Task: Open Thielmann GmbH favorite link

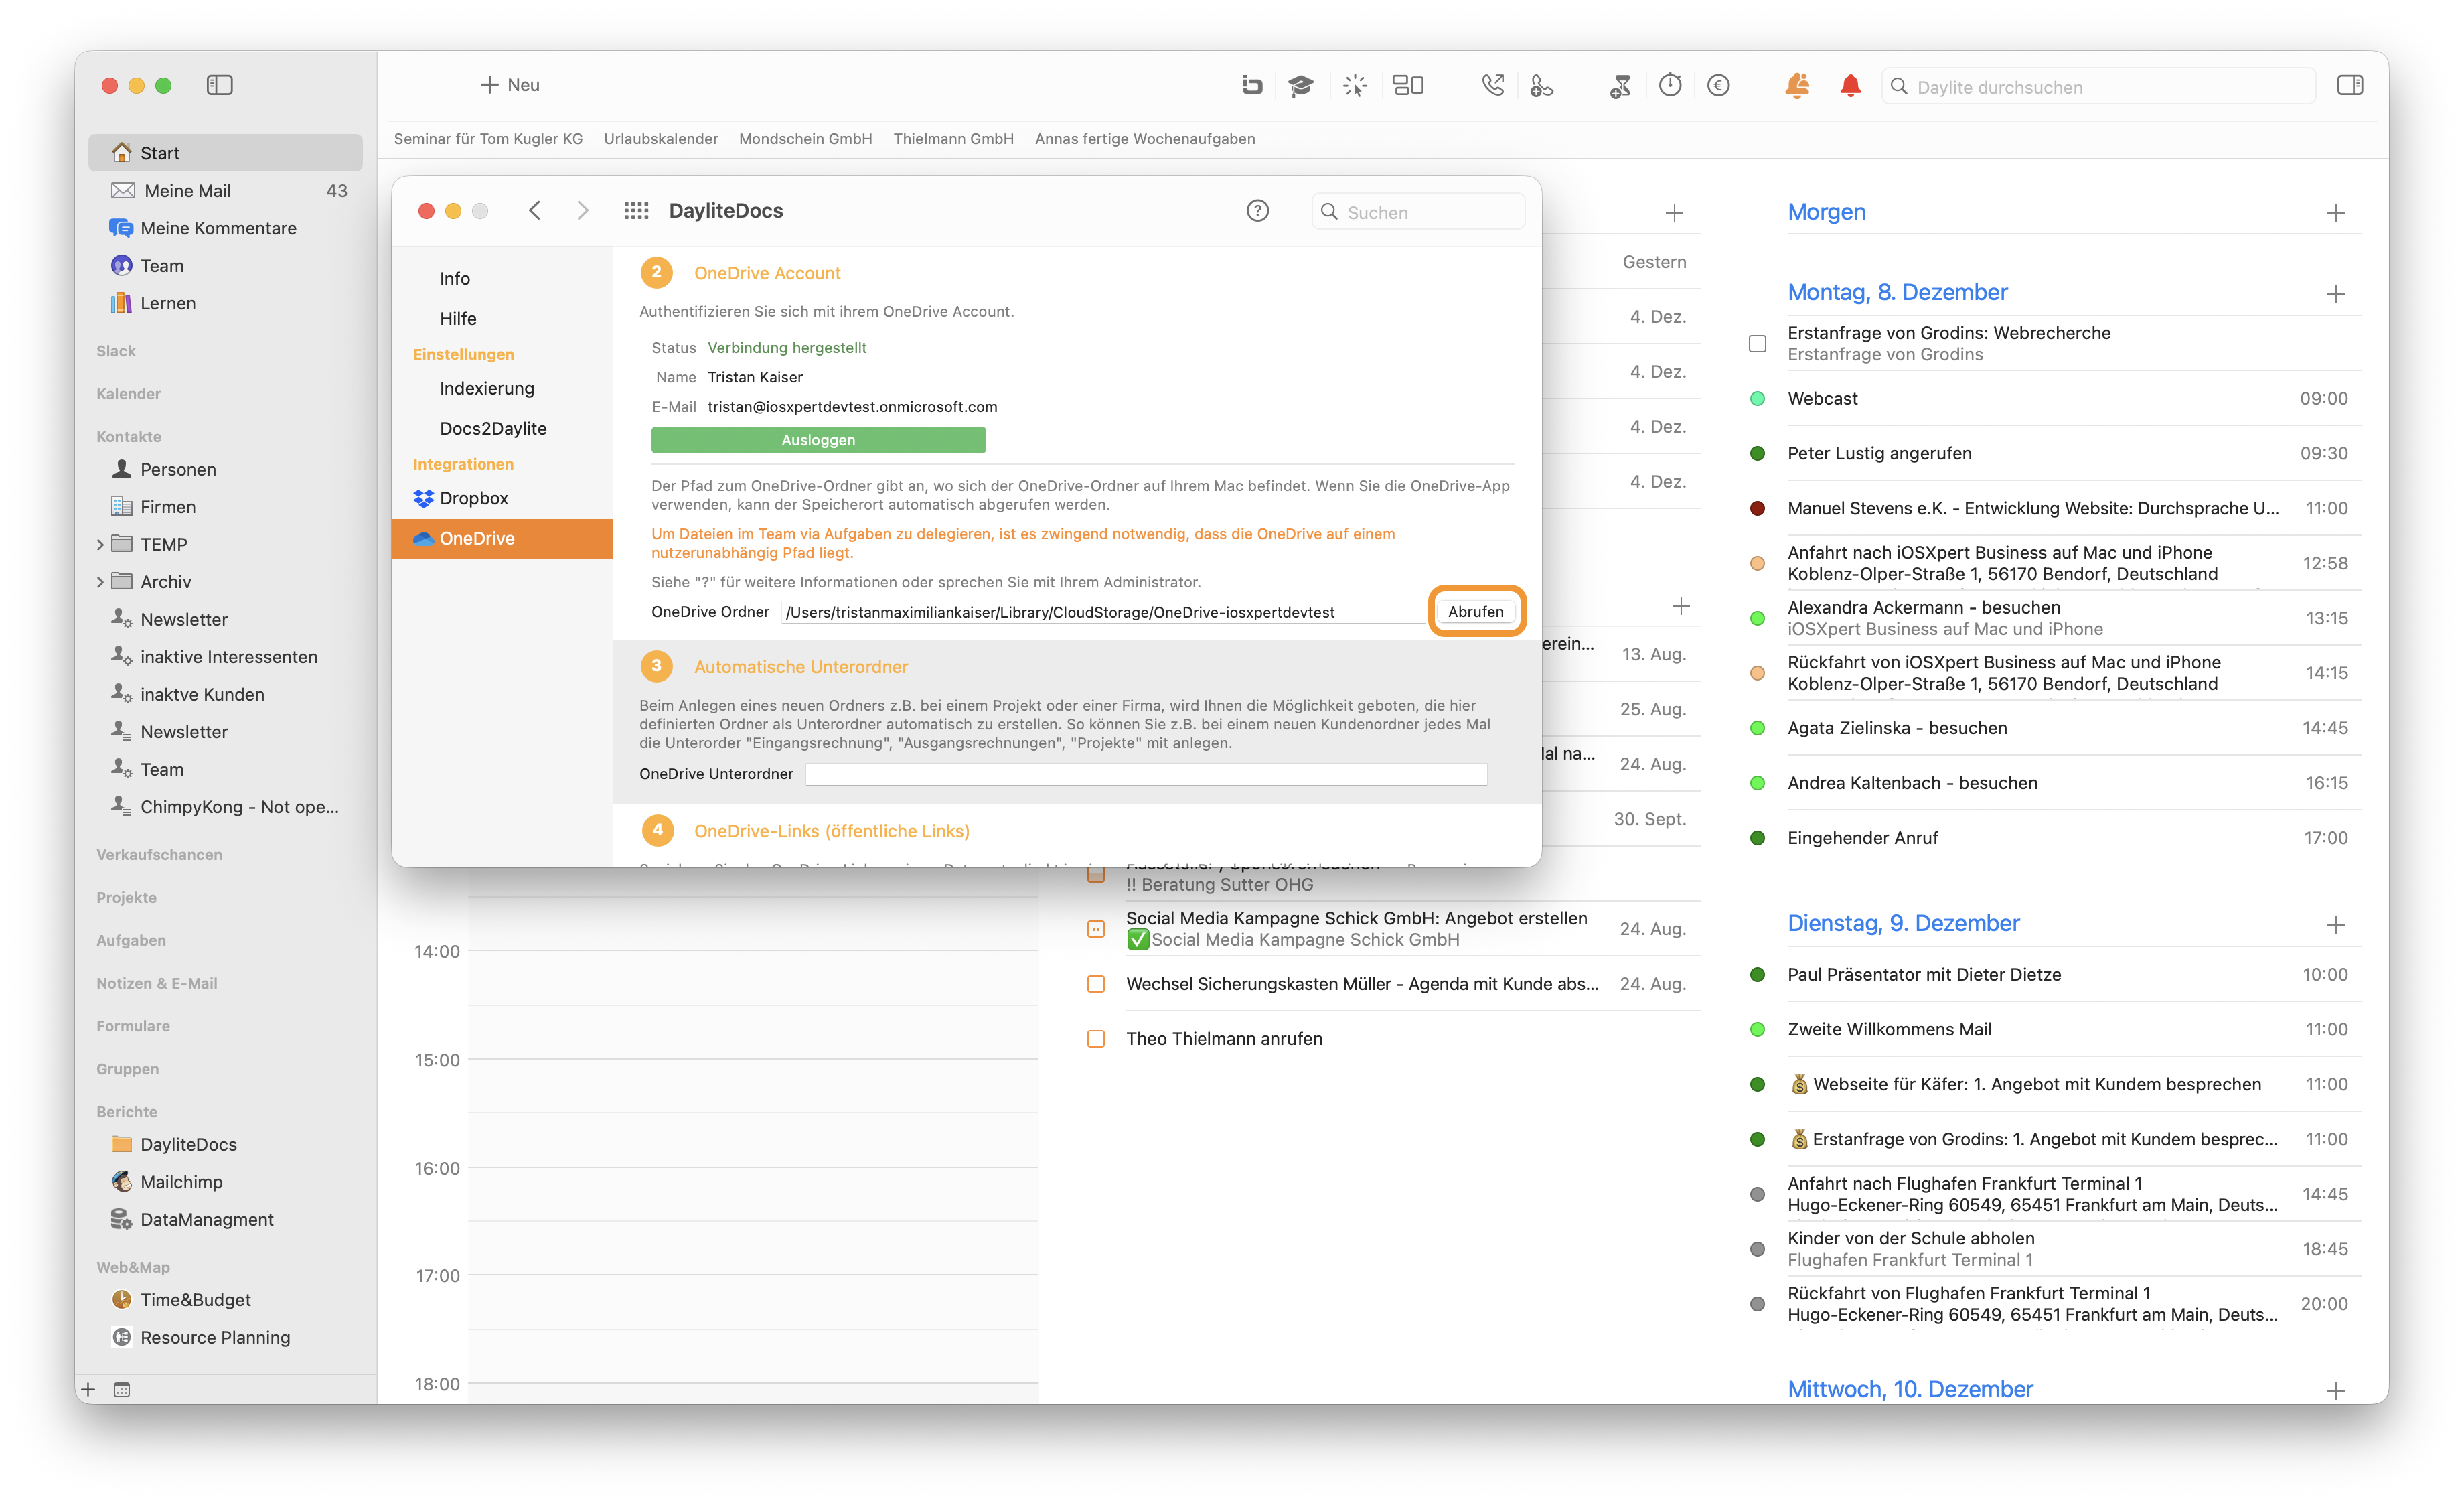Action: (954, 139)
